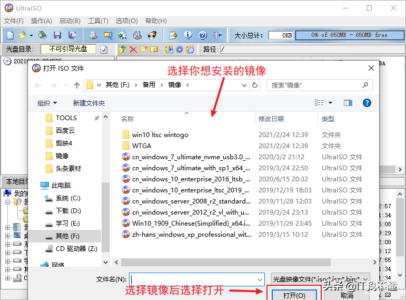
Task: Open the view options dropdown arrow
Action: (x=330, y=103)
